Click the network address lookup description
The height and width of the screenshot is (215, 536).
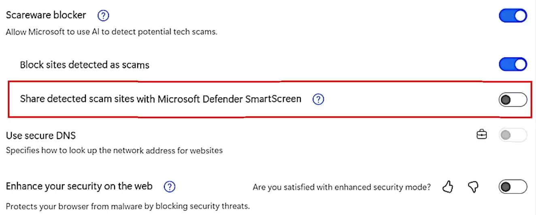[x=114, y=151]
